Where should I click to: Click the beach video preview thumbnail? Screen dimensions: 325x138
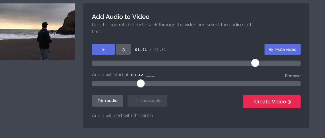click(37, 31)
